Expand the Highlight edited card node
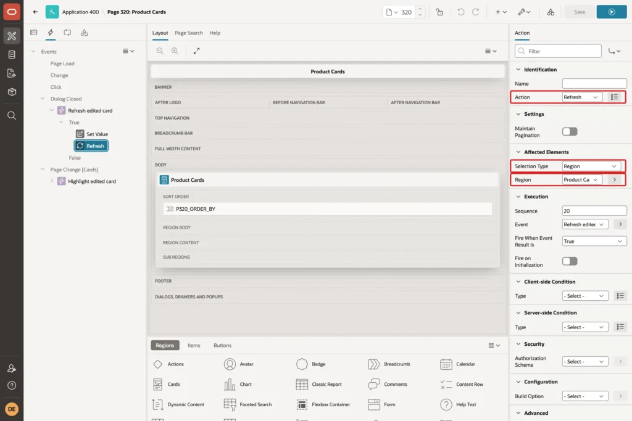The width and height of the screenshot is (632, 421). 52,181
